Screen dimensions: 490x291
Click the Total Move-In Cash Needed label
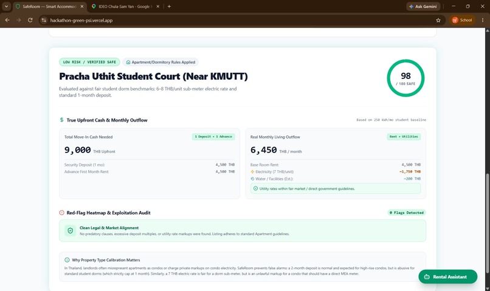point(88,137)
